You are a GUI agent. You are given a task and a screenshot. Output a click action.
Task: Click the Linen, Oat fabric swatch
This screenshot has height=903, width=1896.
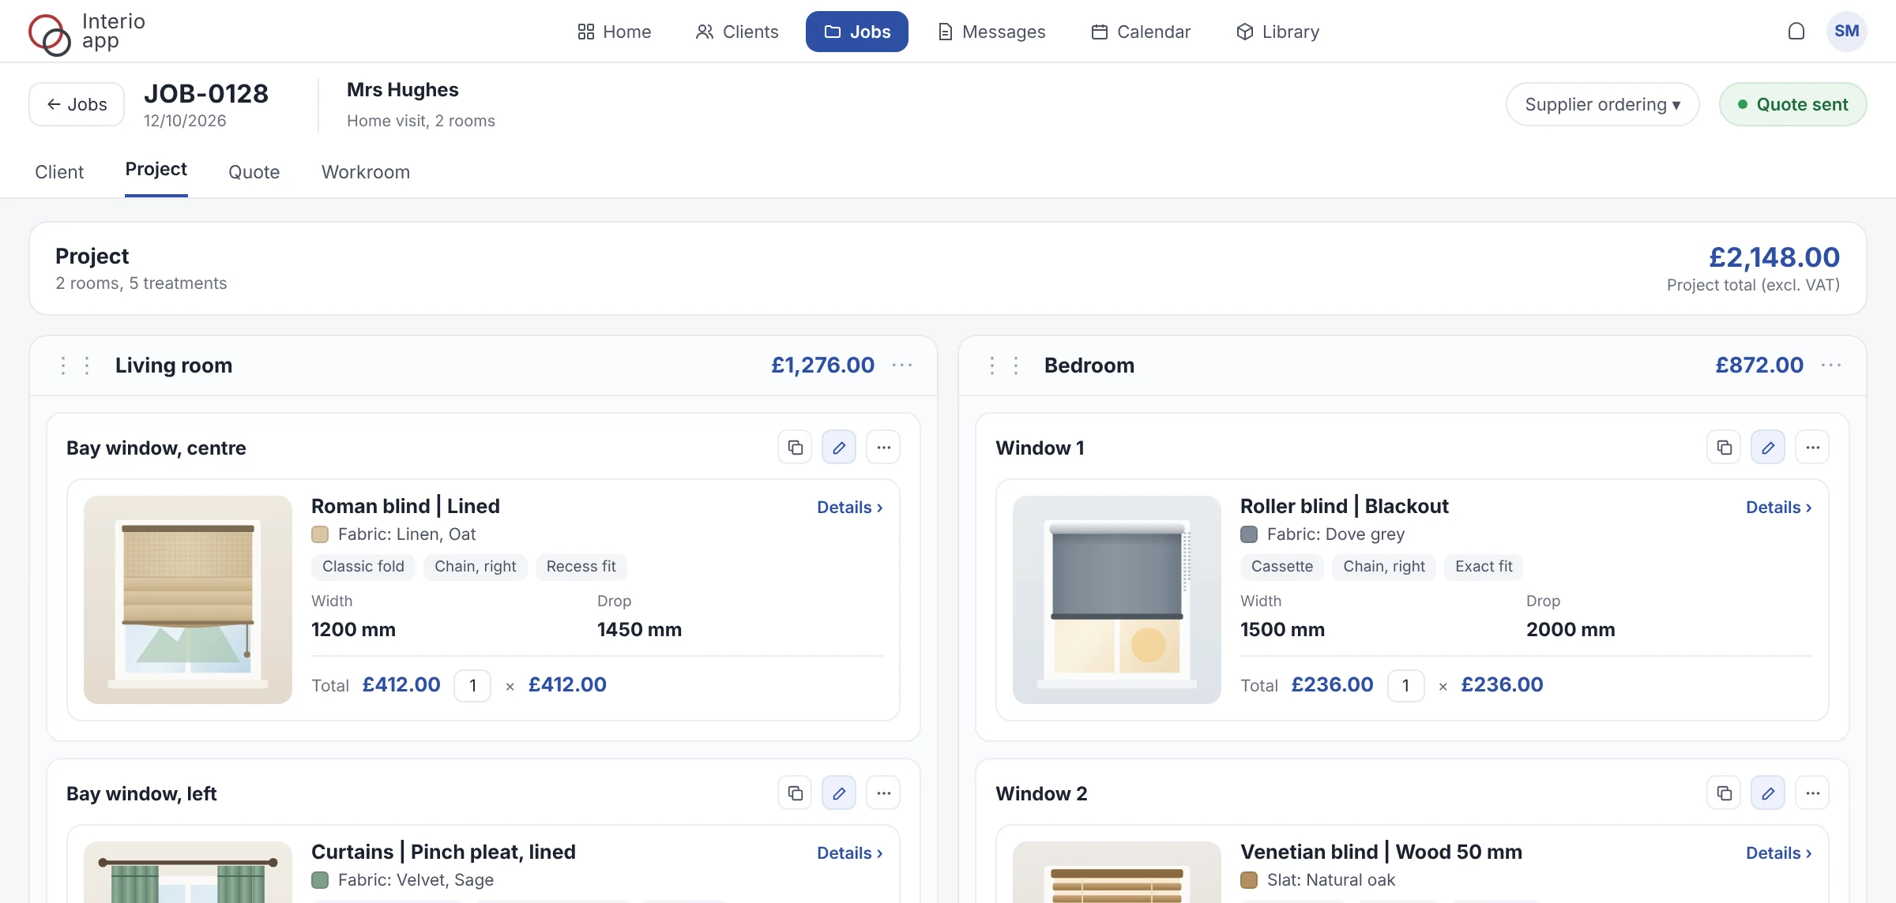coord(320,534)
